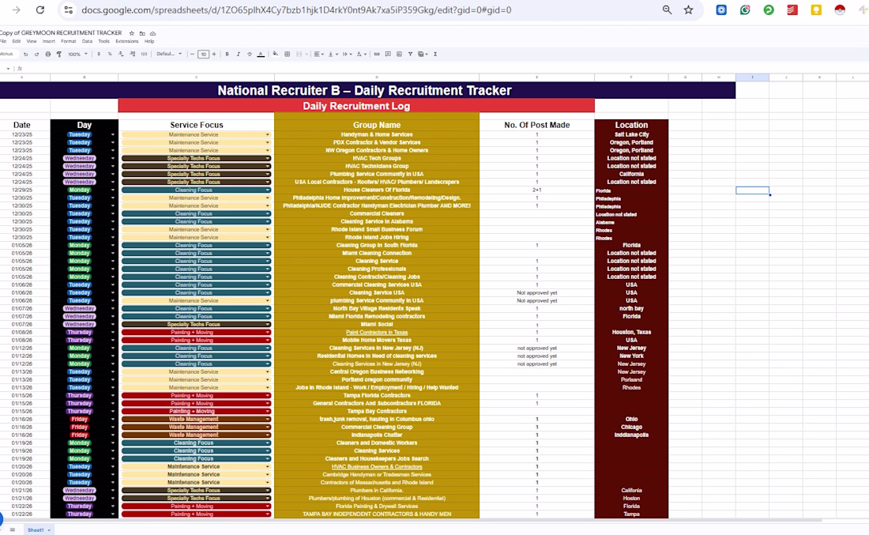Open the Data menu
This screenshot has width=869, height=535.
point(87,41)
